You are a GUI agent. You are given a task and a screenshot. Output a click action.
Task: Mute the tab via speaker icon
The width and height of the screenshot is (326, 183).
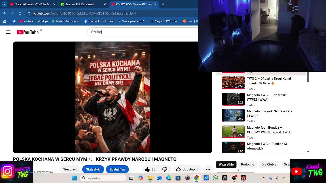[x=150, y=4]
